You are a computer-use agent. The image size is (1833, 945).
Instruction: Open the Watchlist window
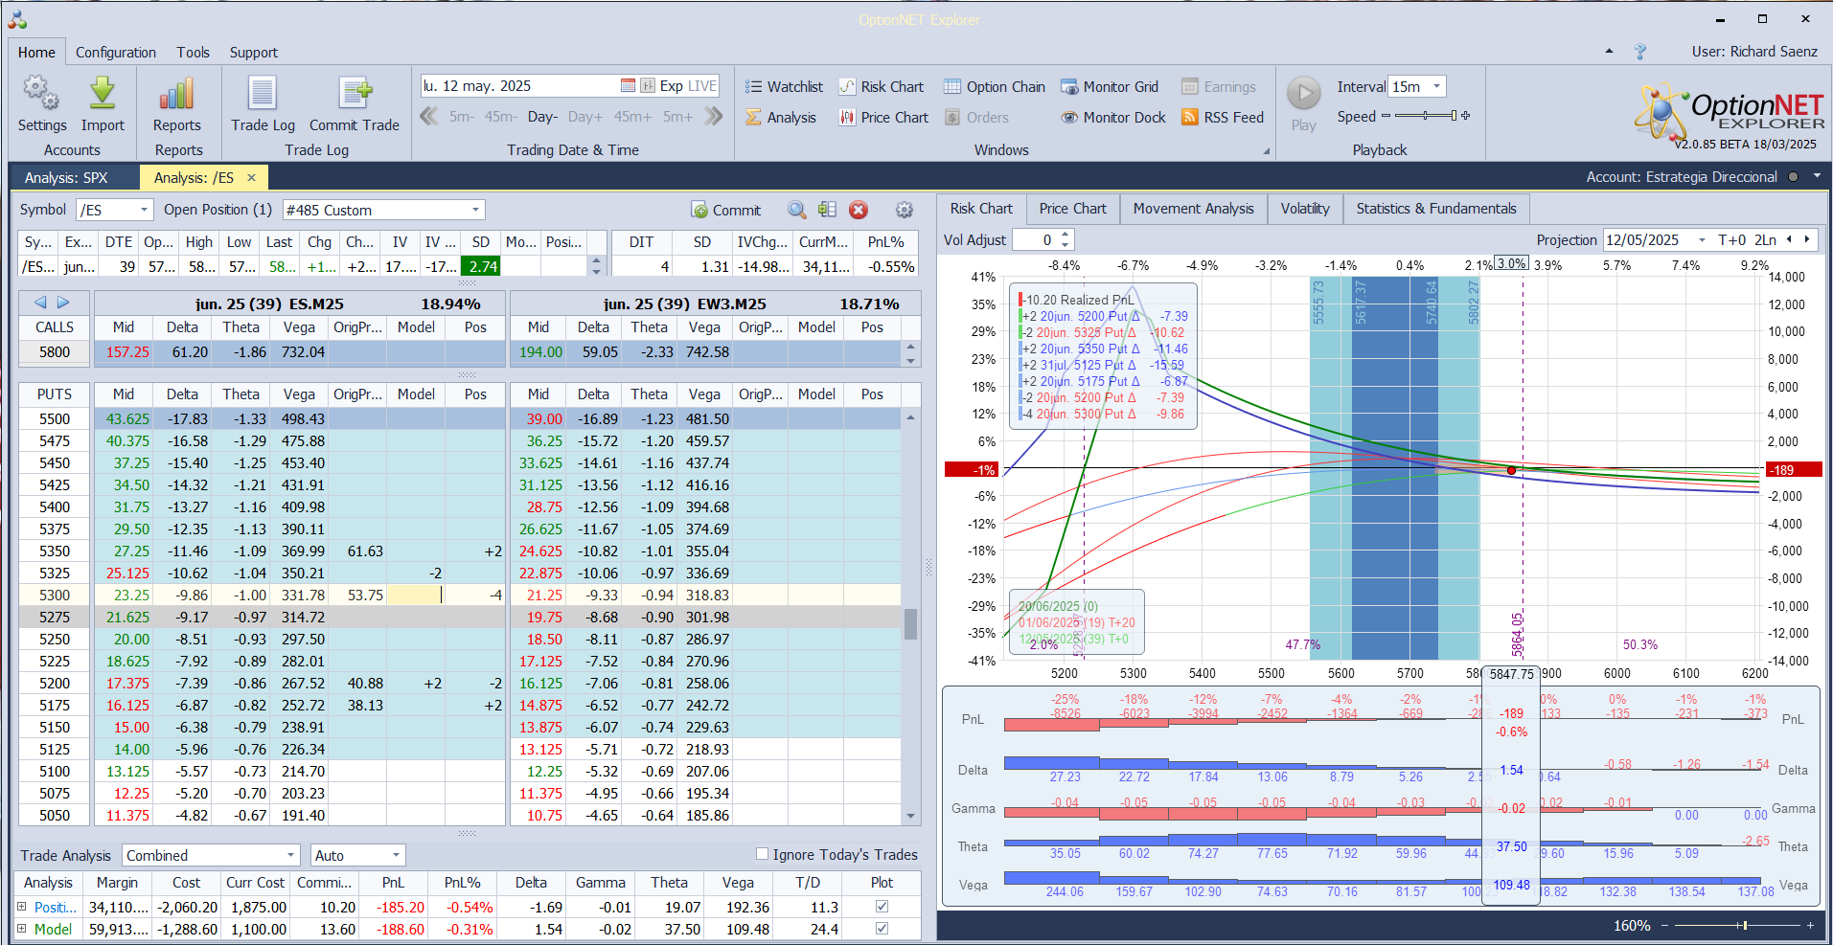pyautogui.click(x=784, y=87)
